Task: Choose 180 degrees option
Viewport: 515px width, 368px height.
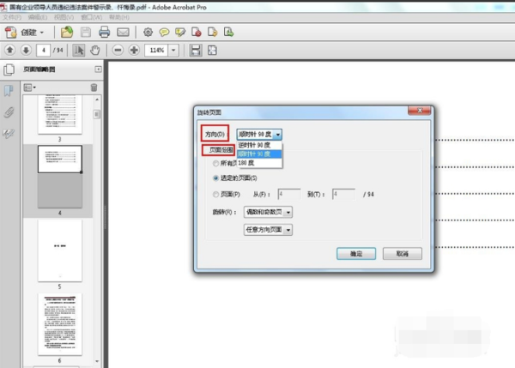Action: (259, 163)
